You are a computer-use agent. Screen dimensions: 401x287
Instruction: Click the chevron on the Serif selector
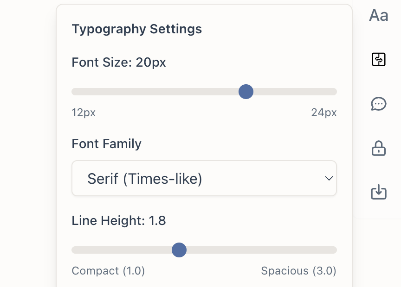(329, 178)
